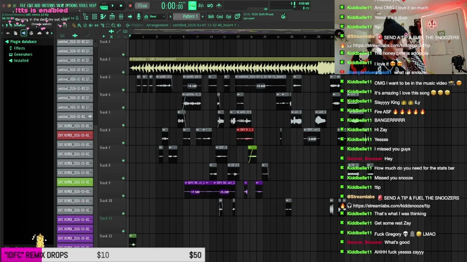This screenshot has width=467, height=262.
Task: Select the green IDFC REMIX picker item
Action: tap(75, 182)
